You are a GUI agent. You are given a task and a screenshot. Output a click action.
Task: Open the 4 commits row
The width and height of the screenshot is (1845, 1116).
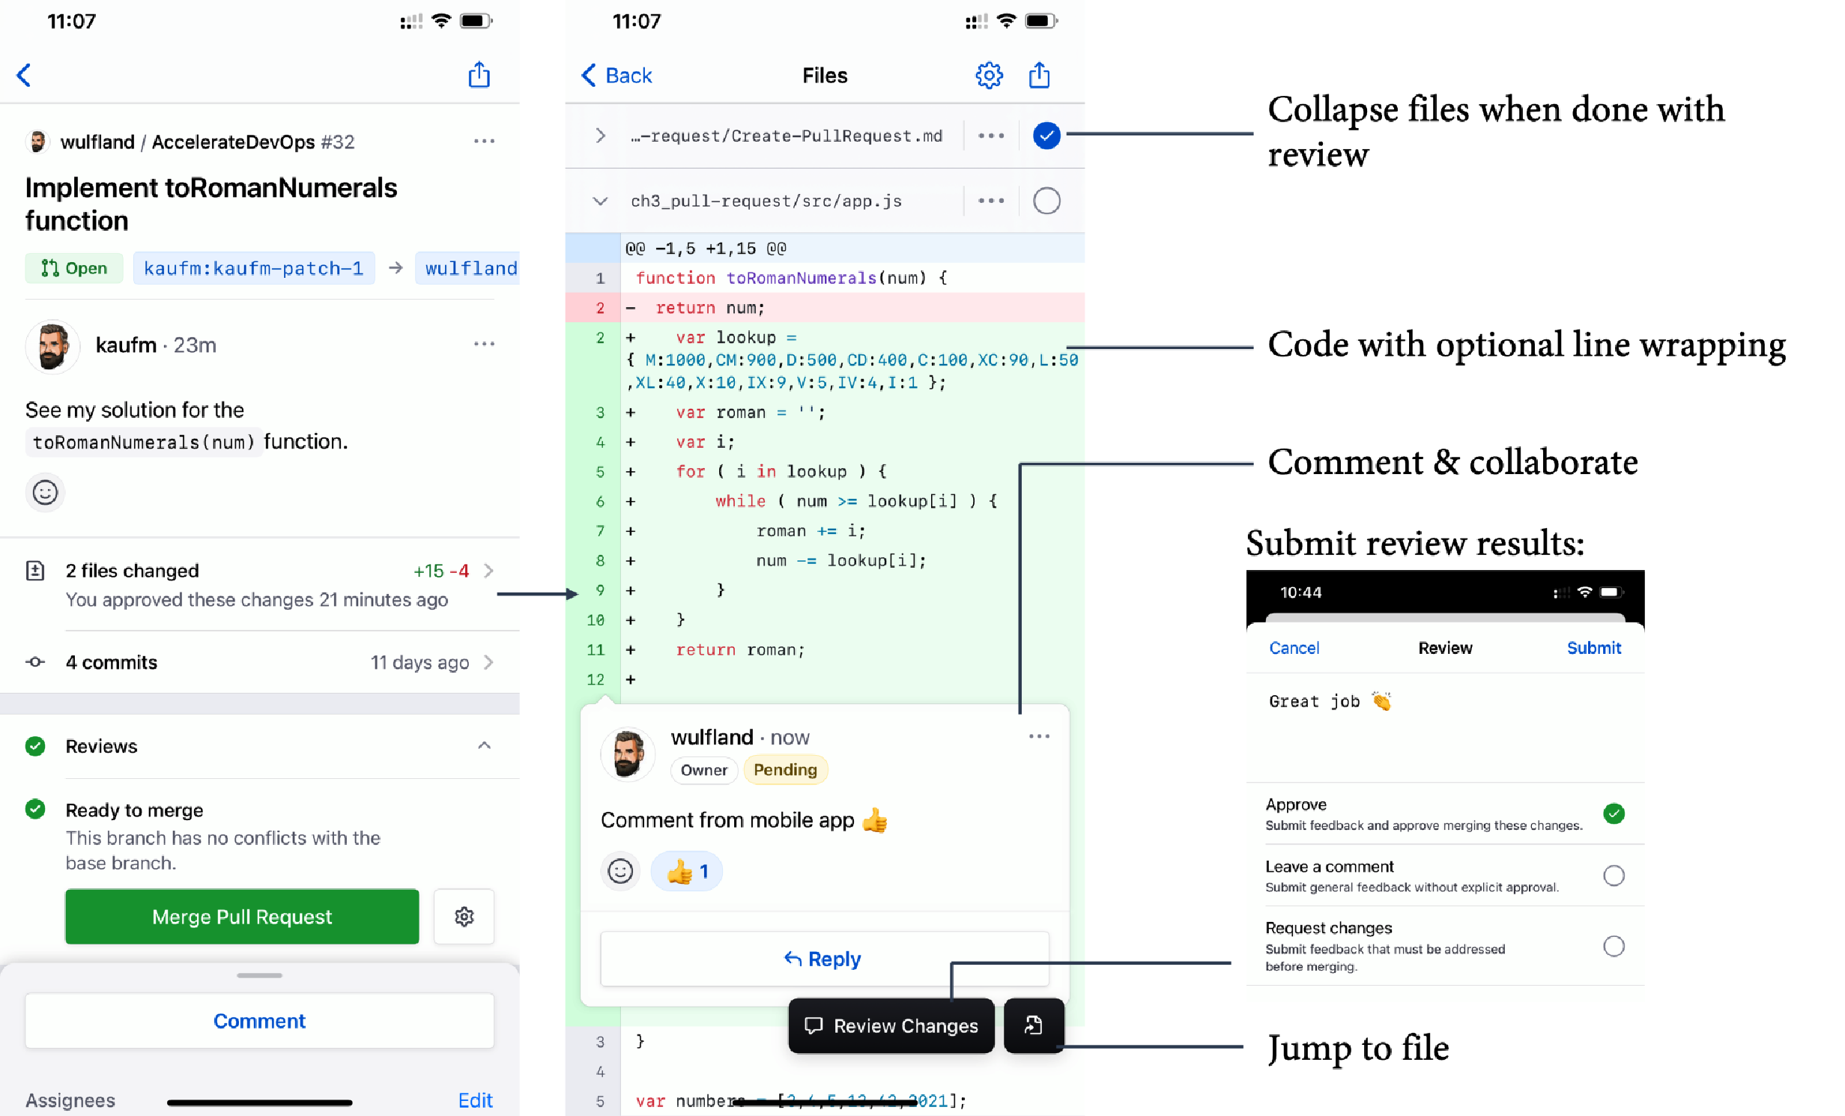[x=260, y=662]
